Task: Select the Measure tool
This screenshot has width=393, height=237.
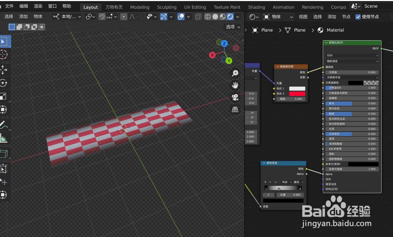Action: click(x=4, y=138)
